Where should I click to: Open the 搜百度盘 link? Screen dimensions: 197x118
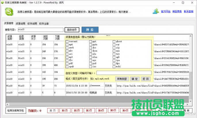tap(177, 12)
